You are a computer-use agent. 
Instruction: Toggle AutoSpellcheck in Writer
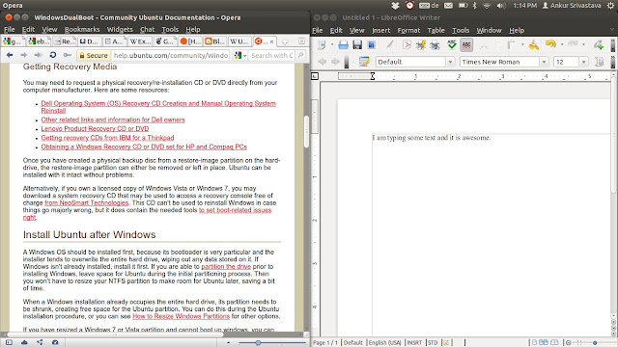[x=466, y=45]
